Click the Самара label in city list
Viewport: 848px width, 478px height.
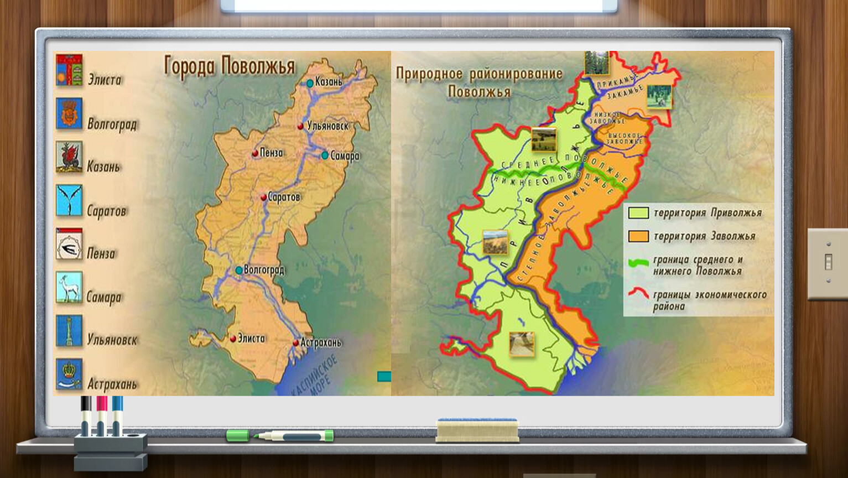coord(104,297)
